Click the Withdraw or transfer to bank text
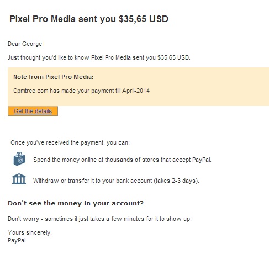Image resolution: width=269 pixels, height=254 pixels. coord(116,181)
